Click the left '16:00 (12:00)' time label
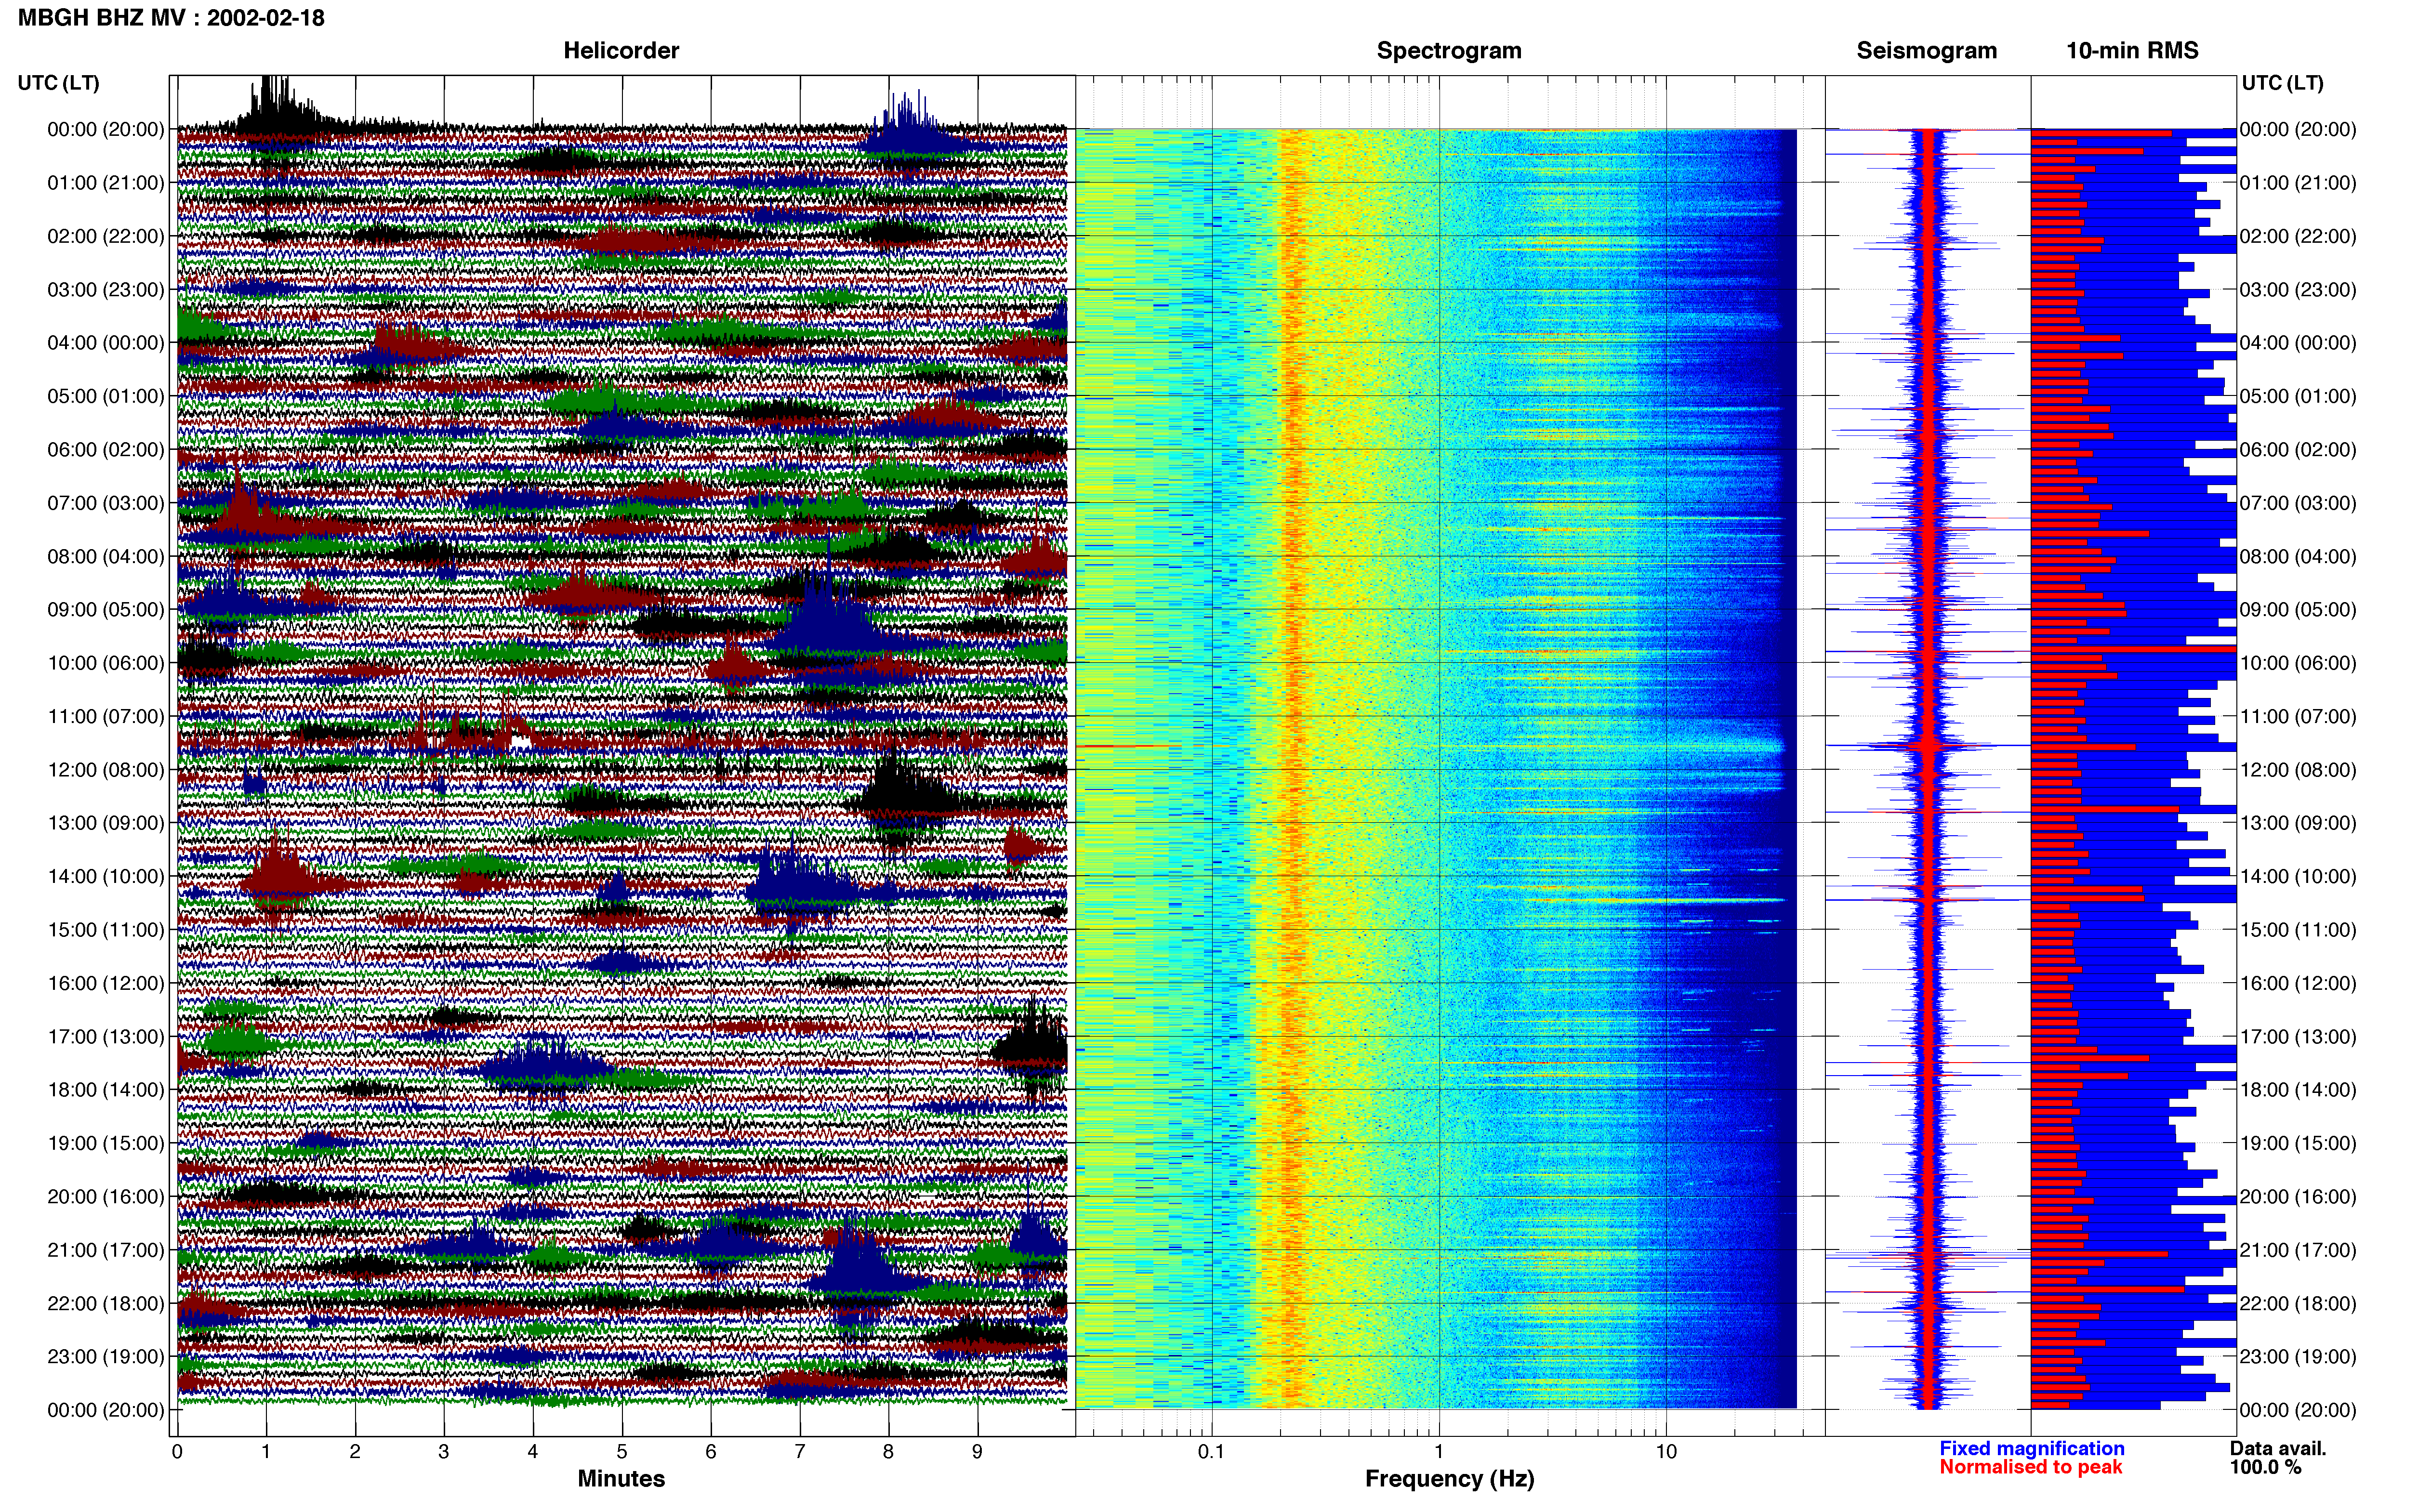2418x1512 pixels. click(105, 982)
